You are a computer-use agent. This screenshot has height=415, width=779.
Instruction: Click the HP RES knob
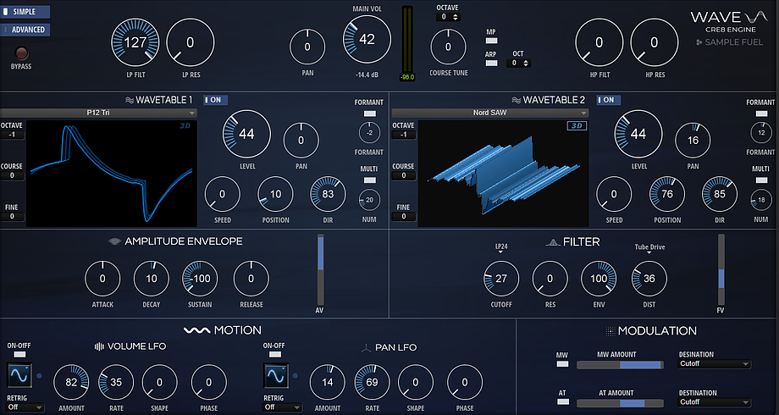click(x=655, y=42)
